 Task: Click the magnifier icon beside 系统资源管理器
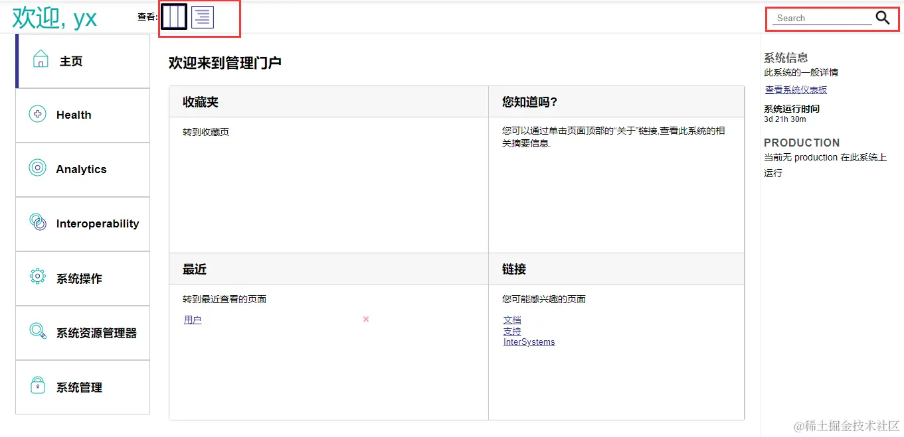pyautogui.click(x=38, y=331)
